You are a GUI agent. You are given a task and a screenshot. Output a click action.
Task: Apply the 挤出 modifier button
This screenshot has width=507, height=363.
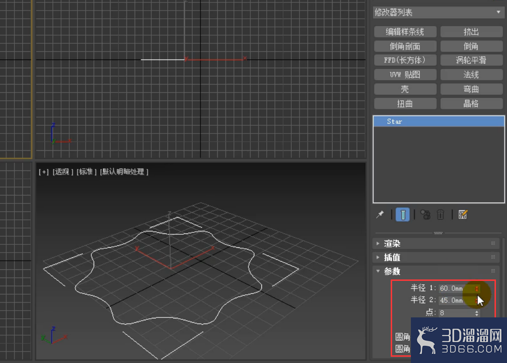pos(471,32)
